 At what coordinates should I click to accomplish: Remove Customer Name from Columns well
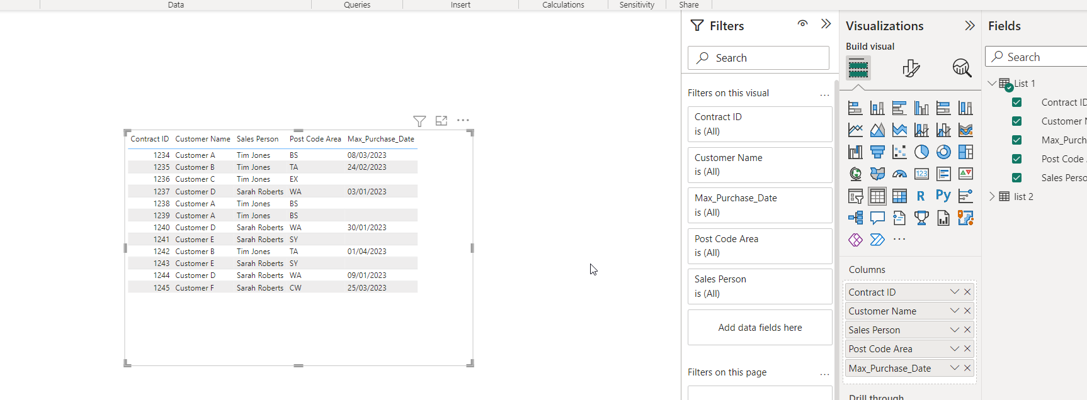click(967, 311)
